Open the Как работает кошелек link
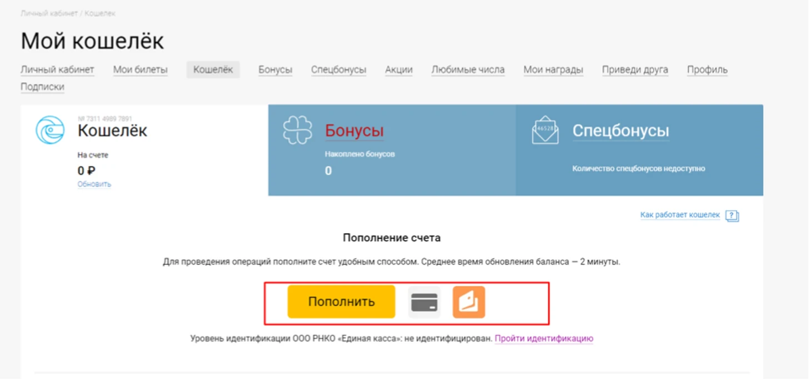Screen dimensions: 811x379 679,214
